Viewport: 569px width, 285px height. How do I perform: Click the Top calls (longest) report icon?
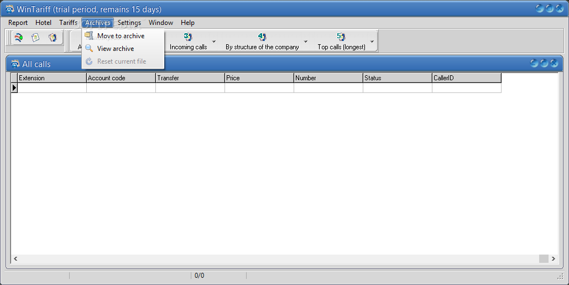pos(341,37)
